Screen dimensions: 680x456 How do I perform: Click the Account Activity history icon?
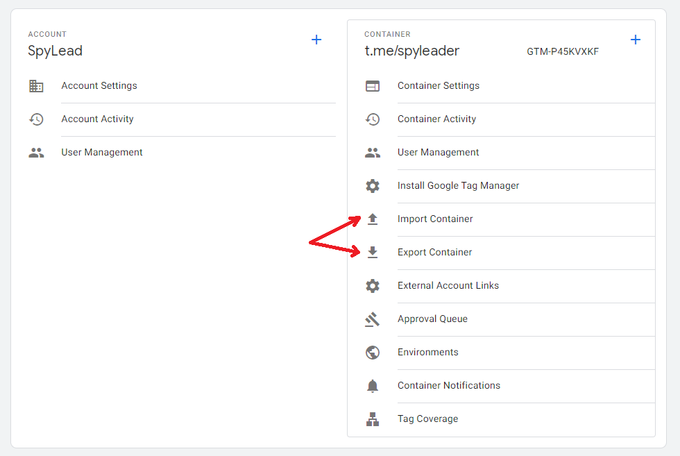tap(36, 119)
